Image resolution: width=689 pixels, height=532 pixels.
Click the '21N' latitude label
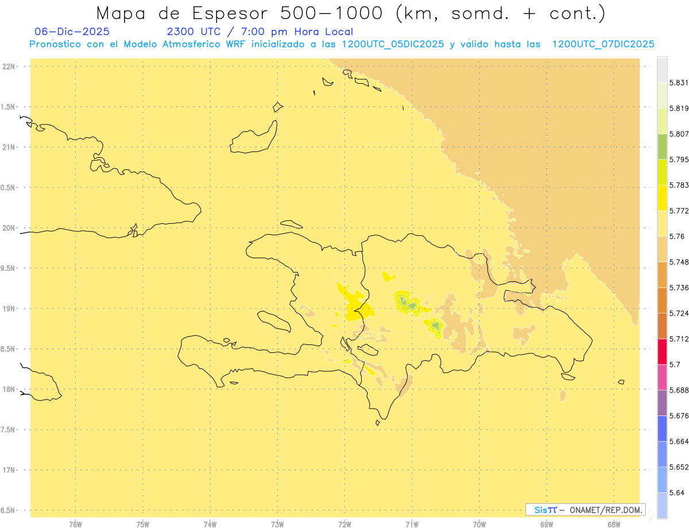point(8,147)
